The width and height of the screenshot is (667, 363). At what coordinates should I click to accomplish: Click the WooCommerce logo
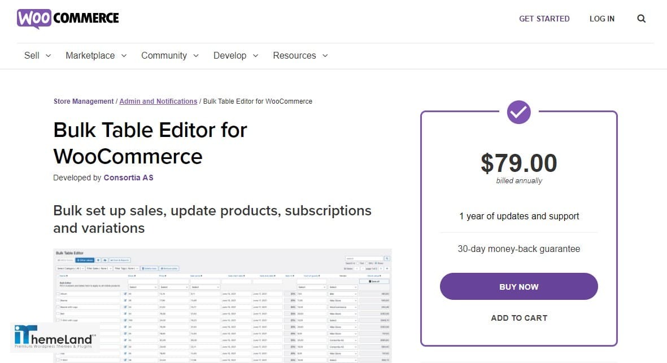pos(68,19)
